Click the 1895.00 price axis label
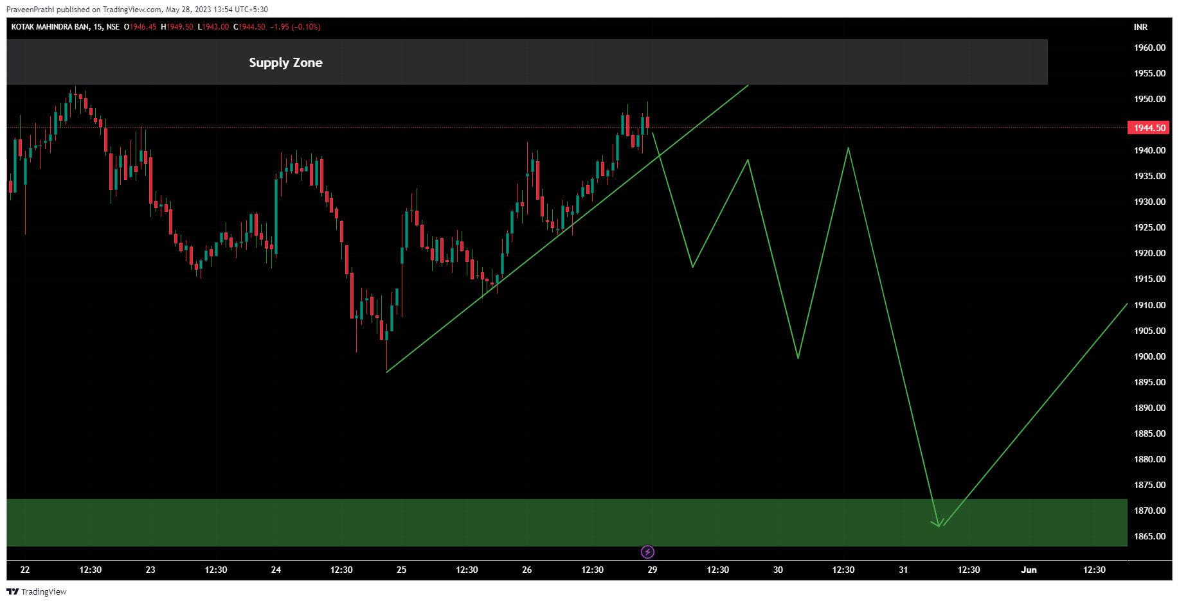 [x=1149, y=382]
